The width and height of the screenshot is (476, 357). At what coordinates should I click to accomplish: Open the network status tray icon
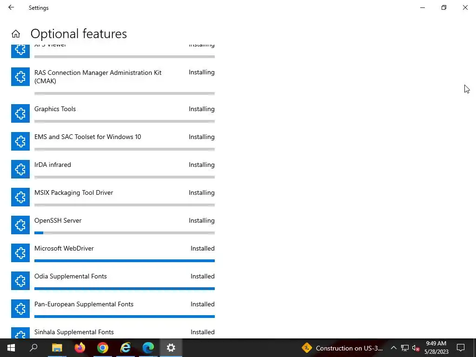coord(405,348)
